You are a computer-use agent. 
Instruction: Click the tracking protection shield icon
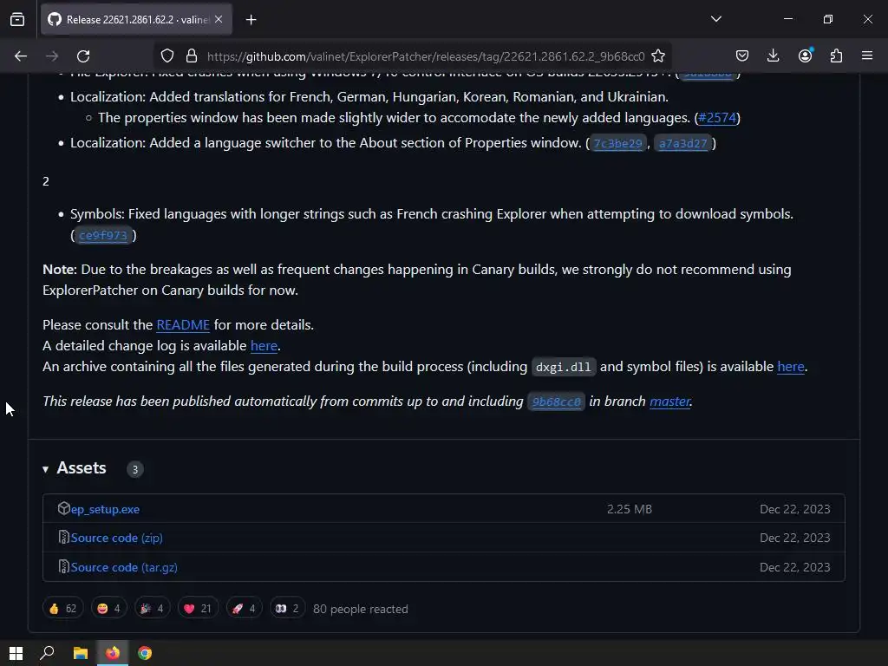(x=167, y=56)
